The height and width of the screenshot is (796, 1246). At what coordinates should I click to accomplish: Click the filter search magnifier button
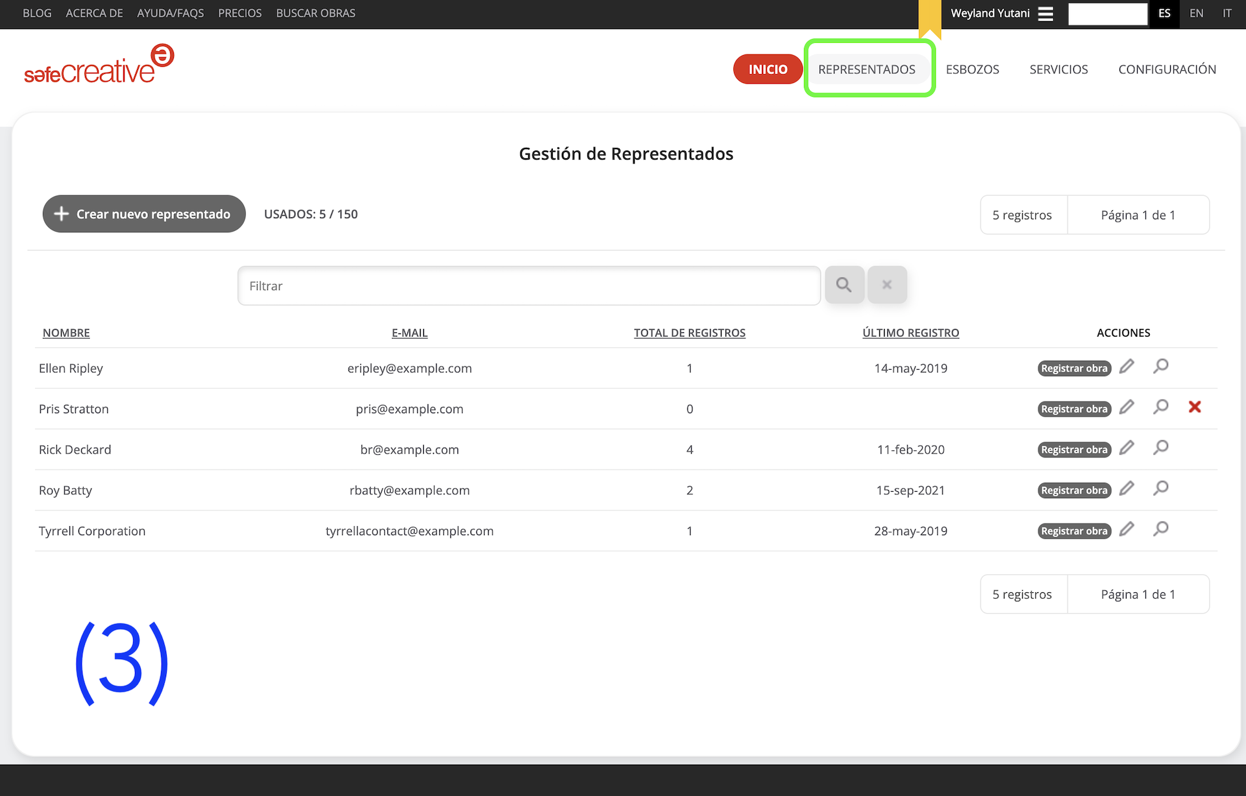coord(844,285)
